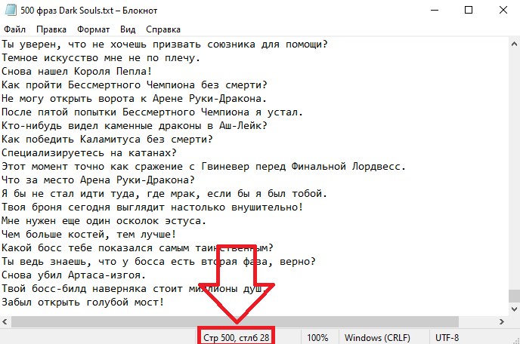Open the Вид menu

[128, 29]
